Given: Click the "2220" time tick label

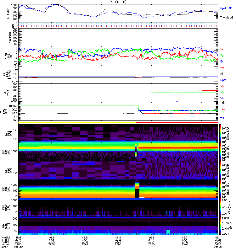Looking at the screenshot, I should tap(52, 244).
